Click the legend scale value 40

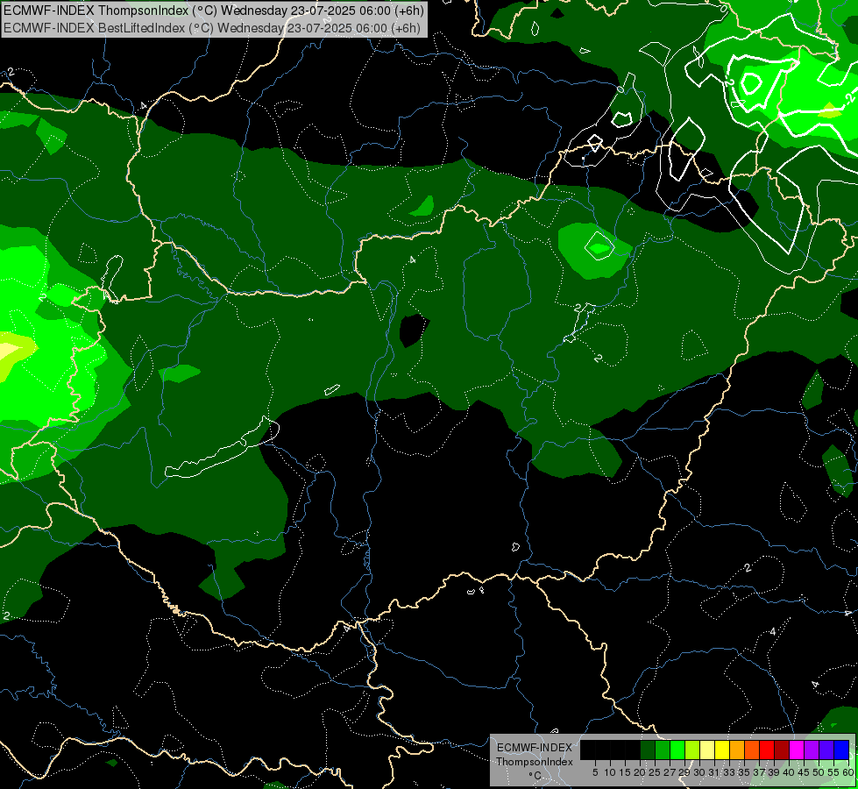tap(789, 772)
